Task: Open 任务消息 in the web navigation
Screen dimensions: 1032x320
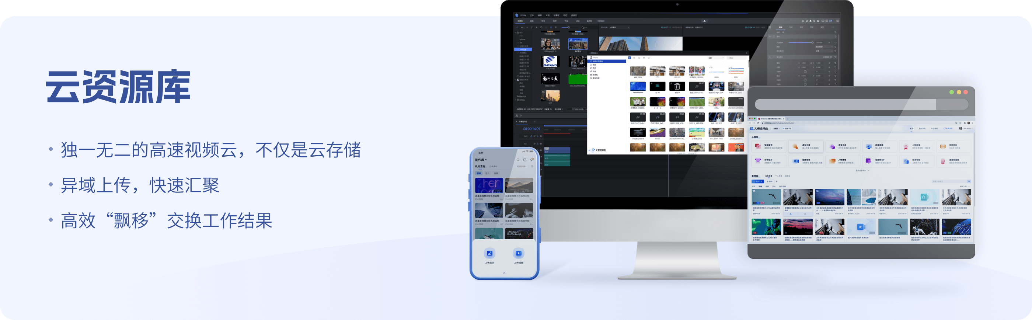Action: pyautogui.click(x=948, y=129)
